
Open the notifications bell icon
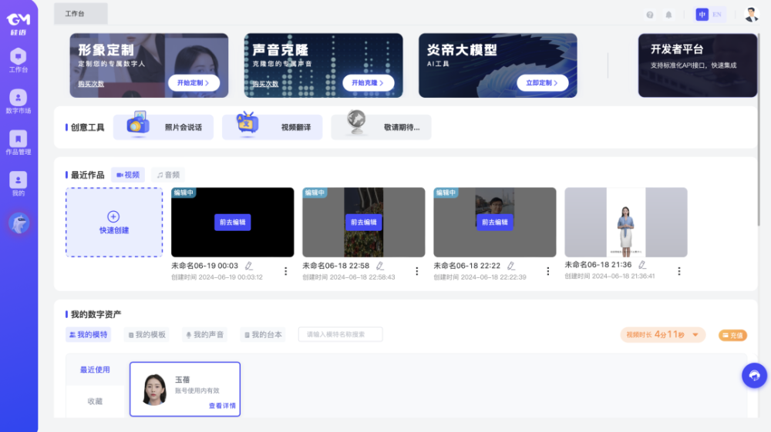[668, 15]
